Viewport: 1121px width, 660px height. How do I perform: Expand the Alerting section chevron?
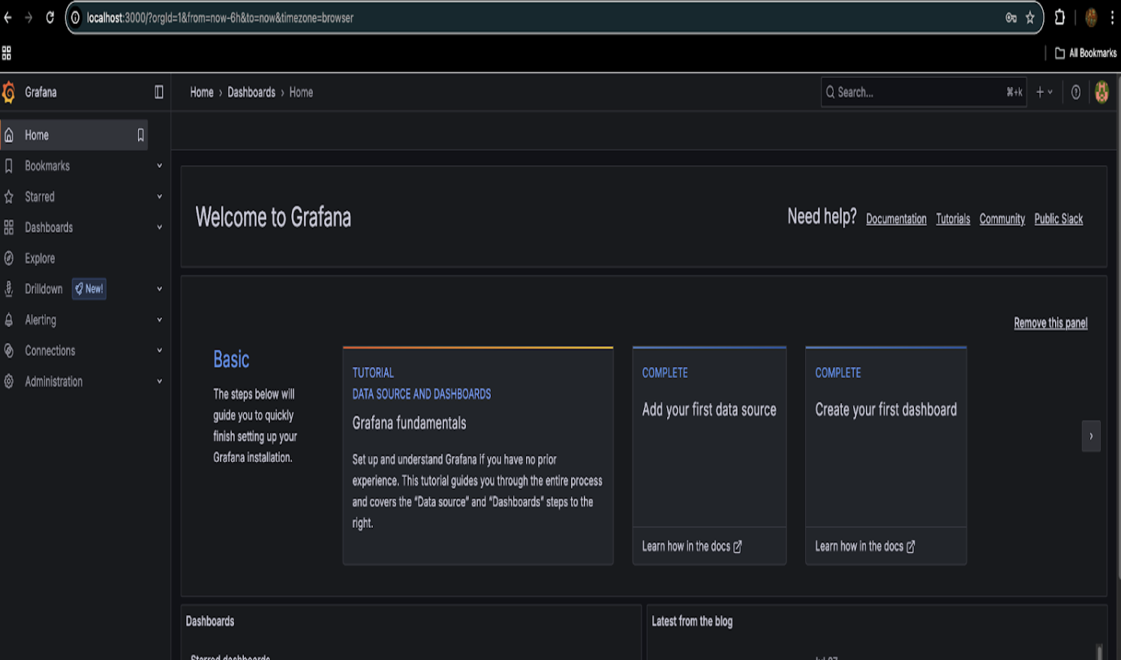click(159, 319)
